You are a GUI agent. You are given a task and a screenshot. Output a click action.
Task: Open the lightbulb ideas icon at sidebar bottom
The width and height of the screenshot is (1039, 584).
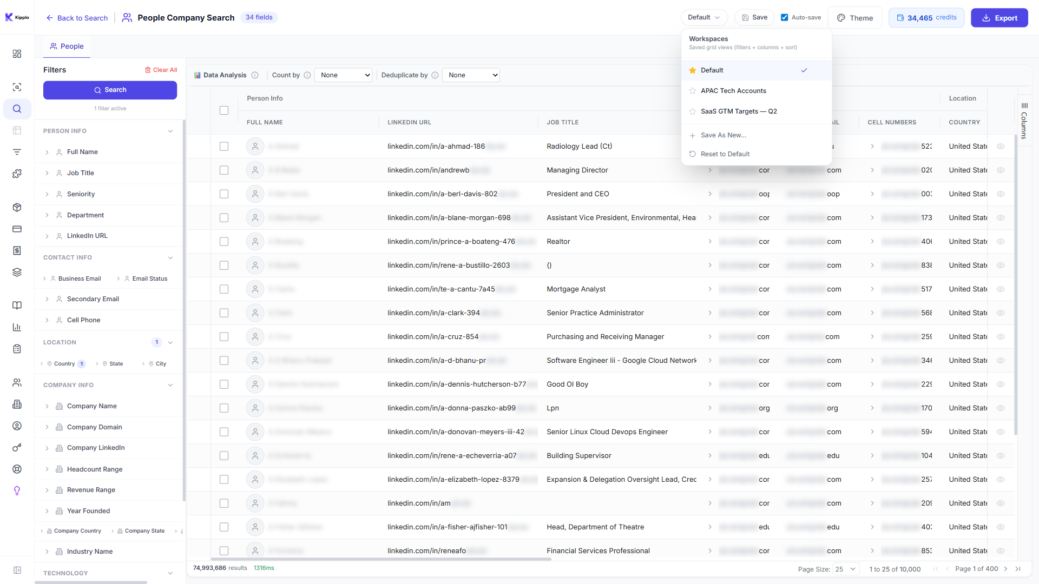17,490
